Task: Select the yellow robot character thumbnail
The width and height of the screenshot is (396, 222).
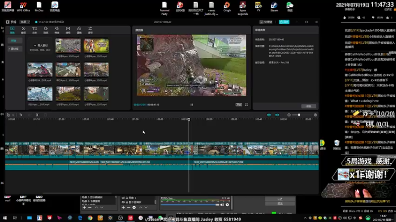Action: tap(96, 45)
